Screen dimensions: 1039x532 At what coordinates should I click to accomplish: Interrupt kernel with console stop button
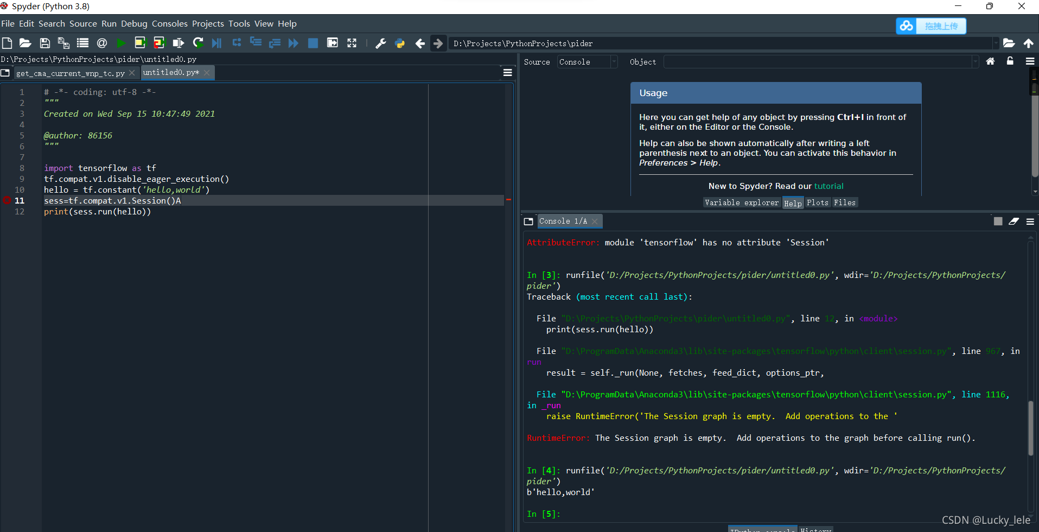click(x=998, y=221)
